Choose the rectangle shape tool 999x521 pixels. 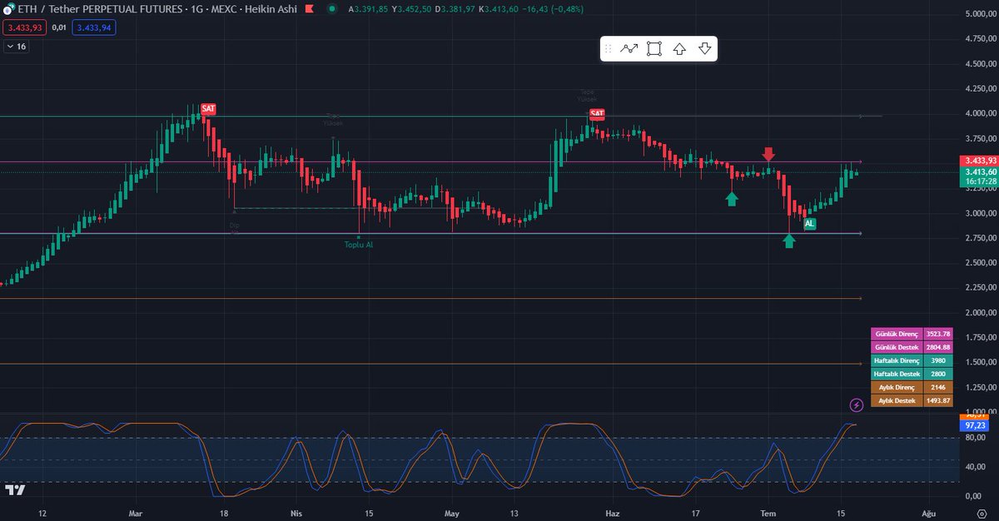pyautogui.click(x=654, y=49)
